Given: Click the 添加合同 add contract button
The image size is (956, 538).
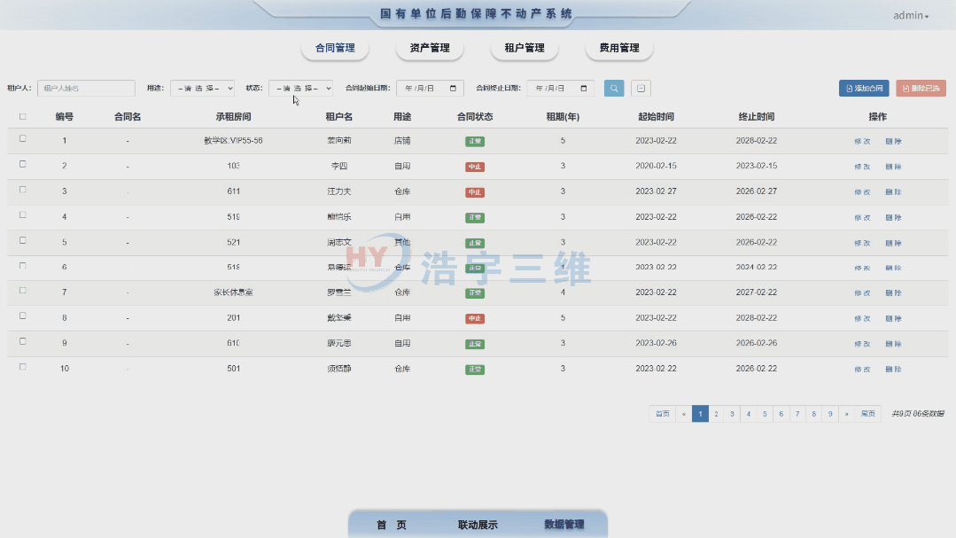Looking at the screenshot, I should (864, 89).
